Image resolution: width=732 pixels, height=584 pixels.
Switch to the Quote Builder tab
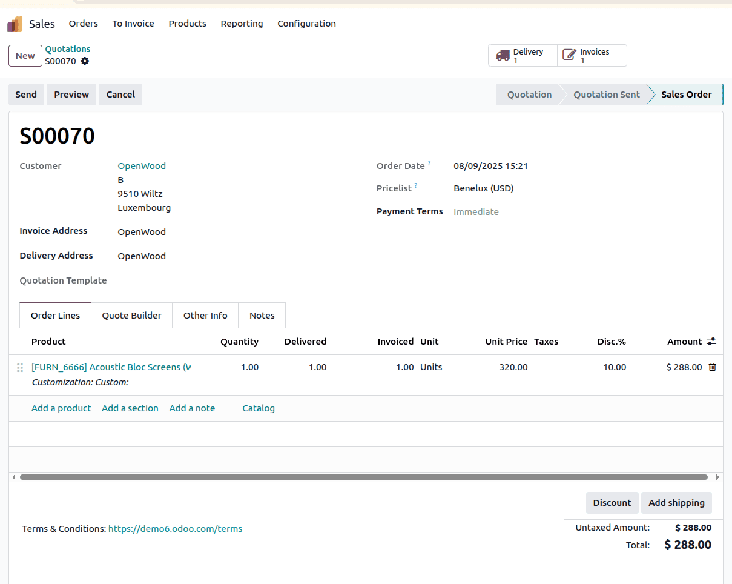(x=131, y=315)
